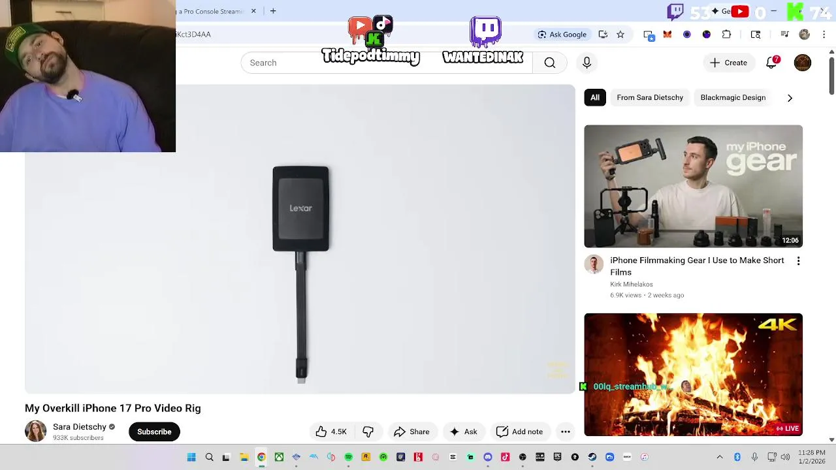Click the install app icon in address bar
836x470 pixels.
click(x=603, y=35)
